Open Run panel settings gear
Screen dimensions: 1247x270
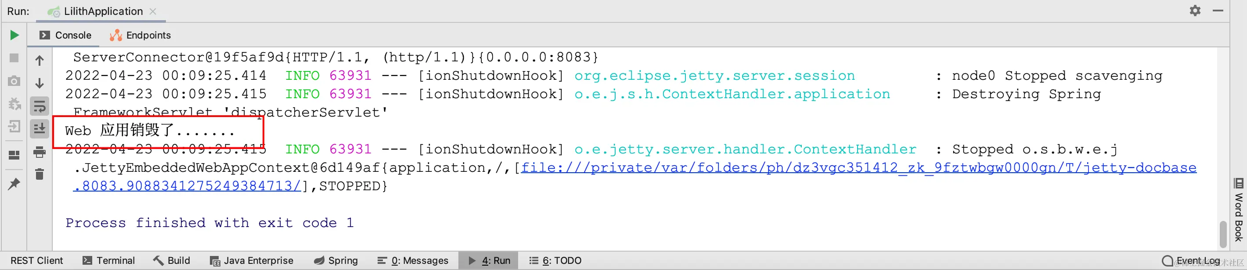pyautogui.click(x=1195, y=10)
